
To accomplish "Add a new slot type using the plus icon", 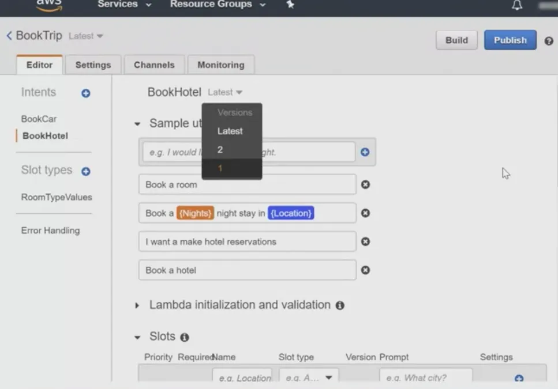I will [x=85, y=170].
